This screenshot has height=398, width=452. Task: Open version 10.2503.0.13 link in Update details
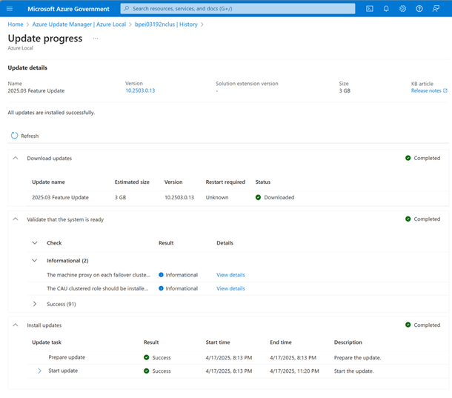pos(140,90)
